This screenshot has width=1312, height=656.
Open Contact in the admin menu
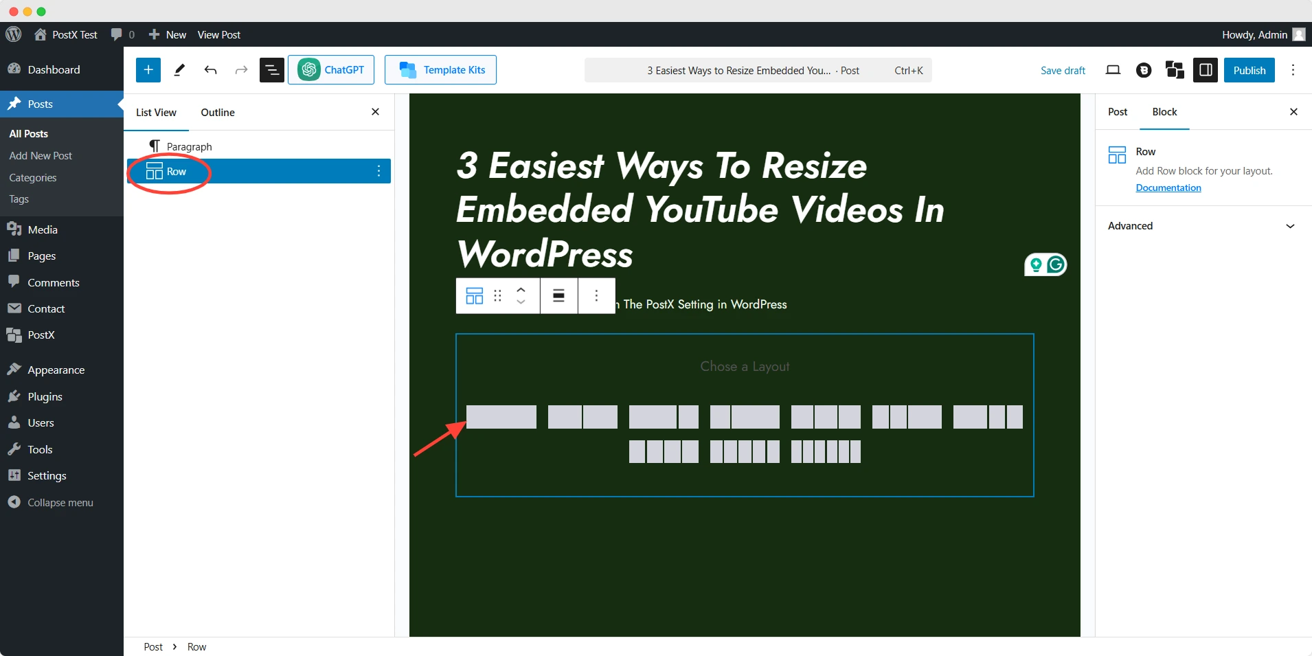pos(62,308)
